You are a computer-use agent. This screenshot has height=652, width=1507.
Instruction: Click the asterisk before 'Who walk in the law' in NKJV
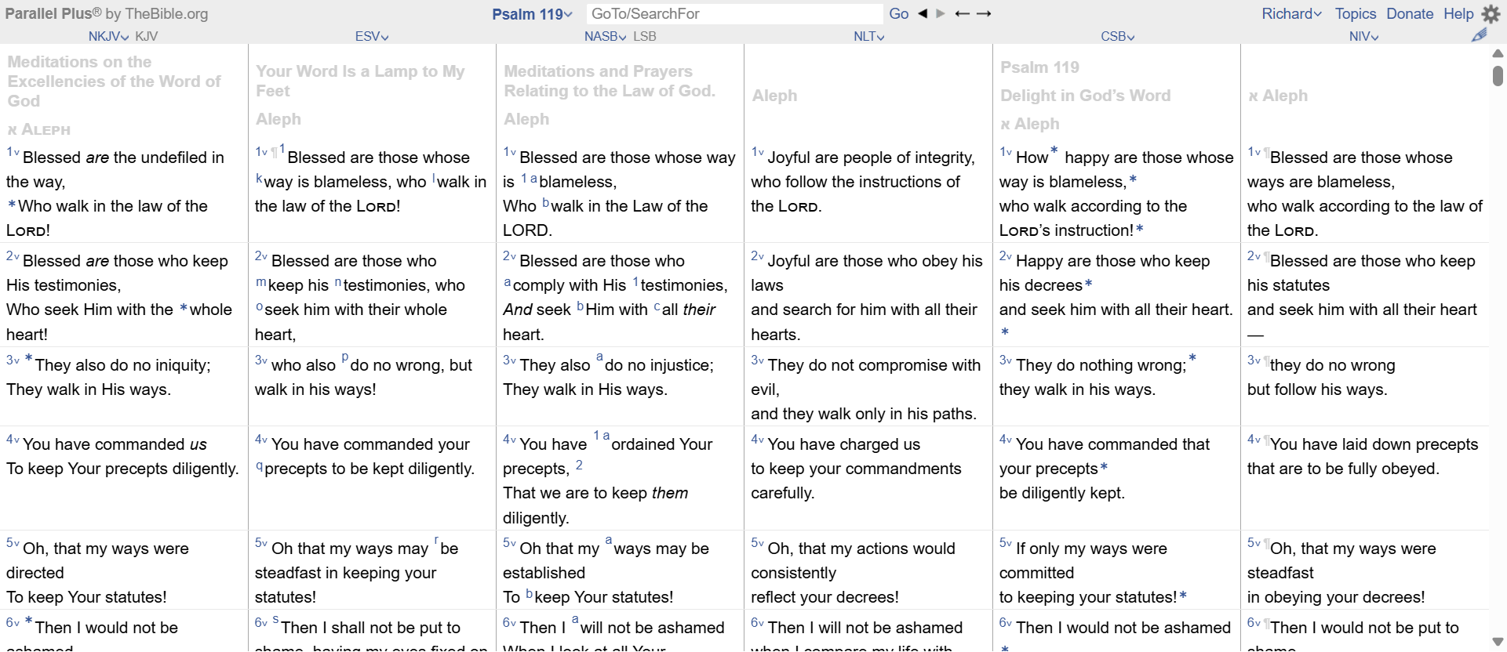[x=12, y=205]
